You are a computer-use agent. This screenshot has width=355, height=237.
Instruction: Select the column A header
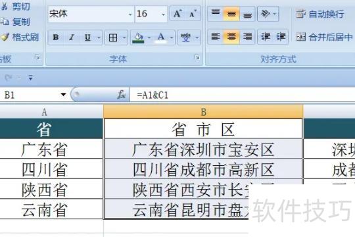tap(51, 112)
